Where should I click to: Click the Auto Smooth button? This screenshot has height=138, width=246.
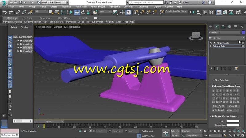pos(218,110)
